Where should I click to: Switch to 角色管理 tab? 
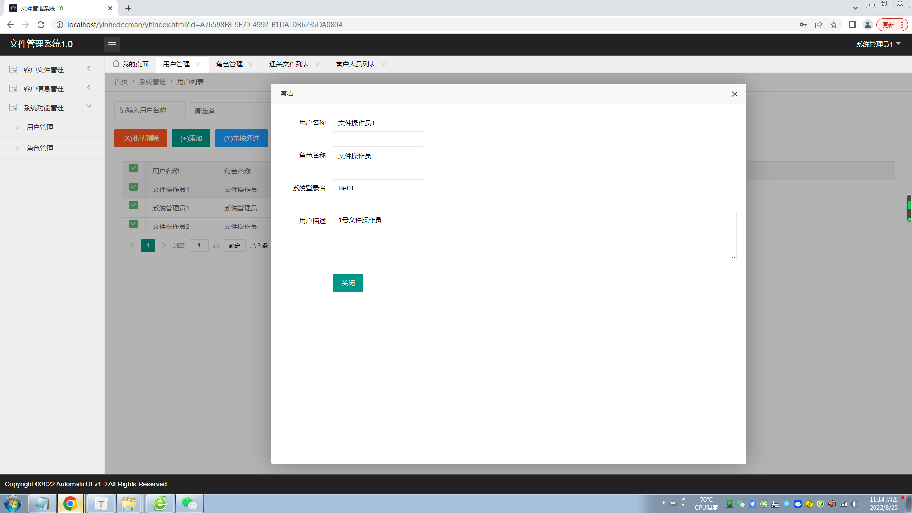[229, 64]
